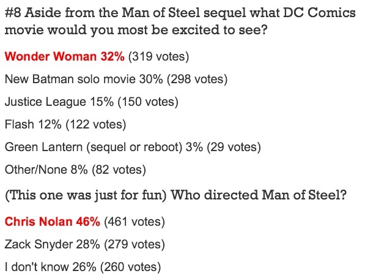
Task: Click the (122 votes) count text
Action: tap(96, 124)
